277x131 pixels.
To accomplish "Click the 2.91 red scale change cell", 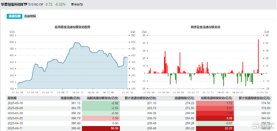I will pos(215,108).
